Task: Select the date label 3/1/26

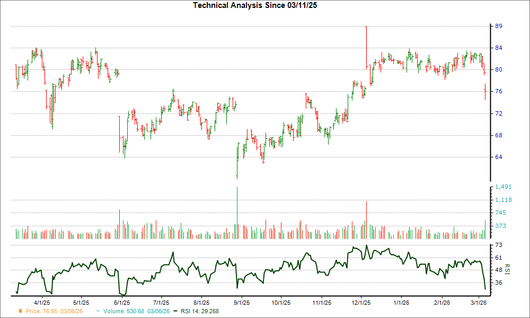Action: (478, 302)
